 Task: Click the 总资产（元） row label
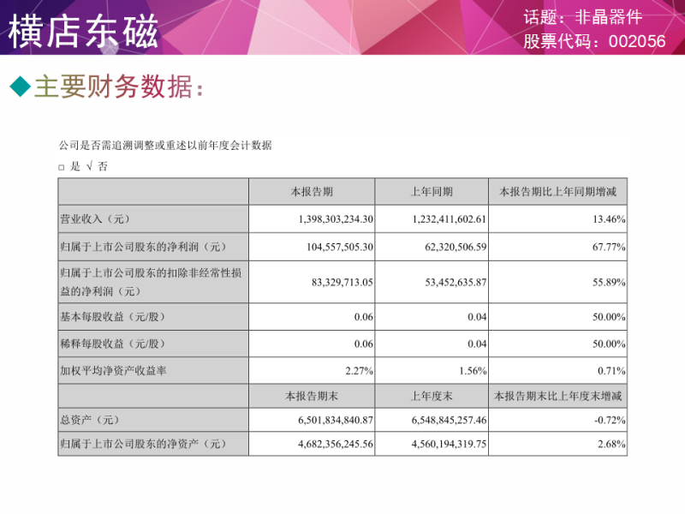click(x=90, y=420)
